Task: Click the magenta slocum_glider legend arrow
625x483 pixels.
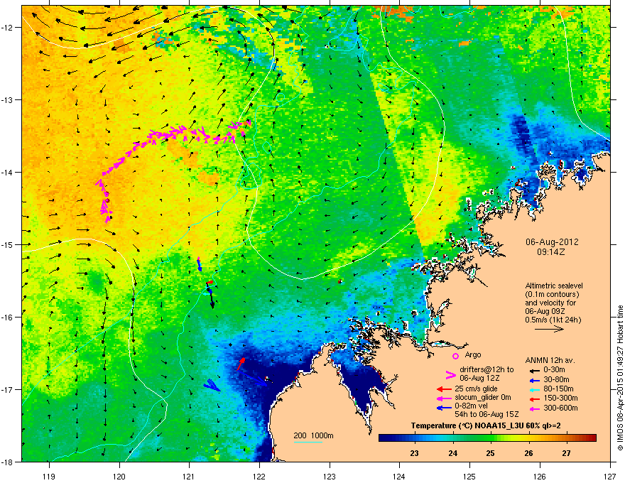Action: click(x=444, y=398)
